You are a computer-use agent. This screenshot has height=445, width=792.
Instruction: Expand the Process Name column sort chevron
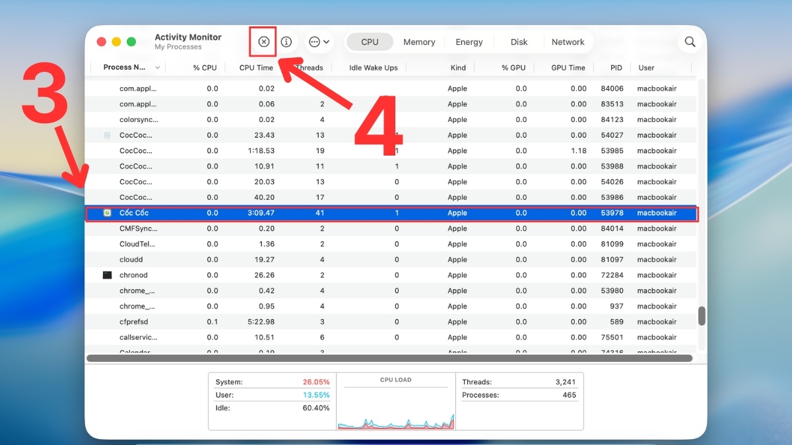click(158, 68)
